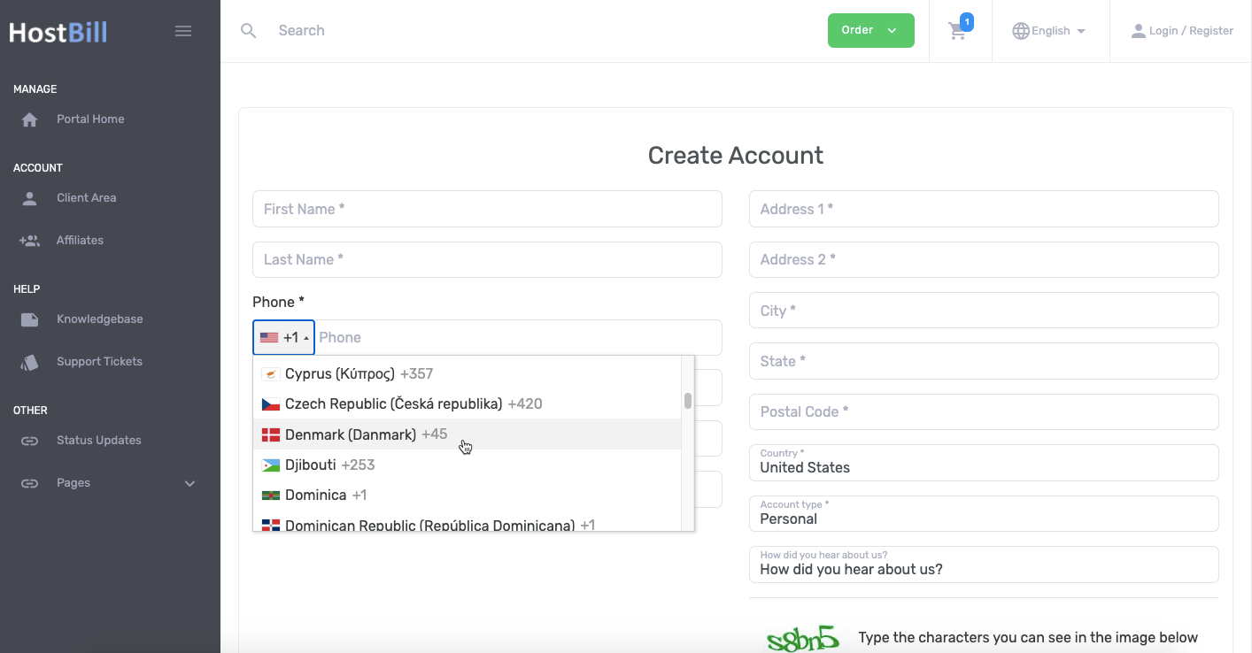Expand the Pages section chevron
This screenshot has width=1252, height=653.
[189, 483]
